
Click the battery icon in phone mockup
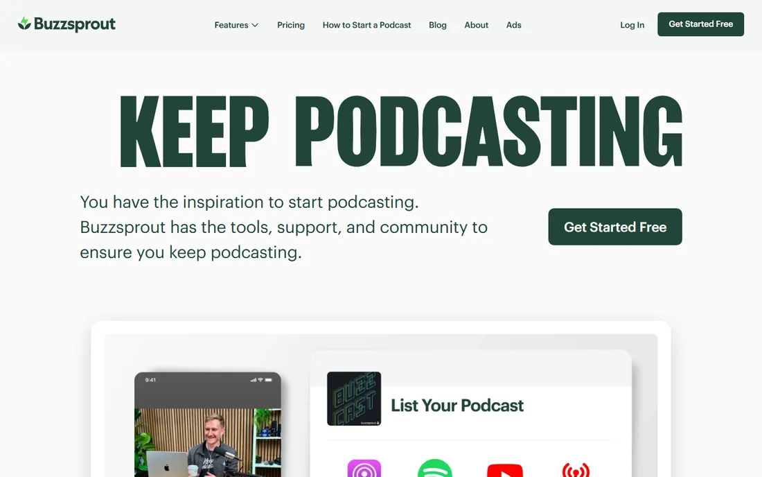[x=268, y=380]
